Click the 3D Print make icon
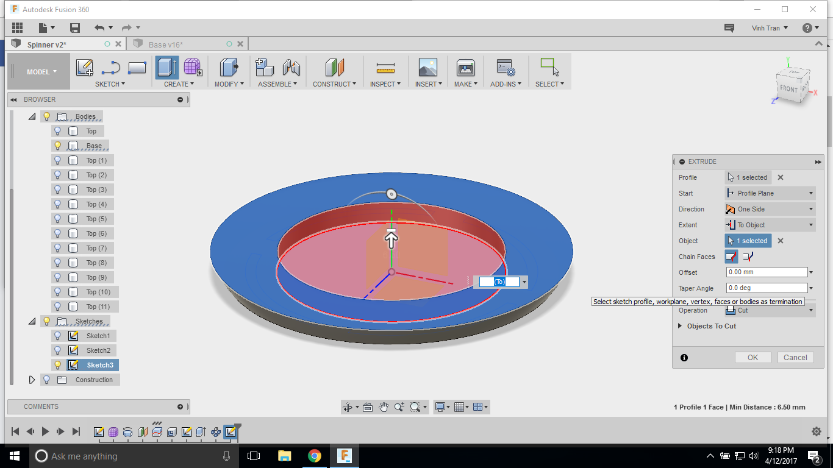 click(466, 67)
